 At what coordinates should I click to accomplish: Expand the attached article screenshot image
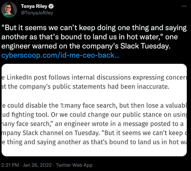click(x=94, y=110)
